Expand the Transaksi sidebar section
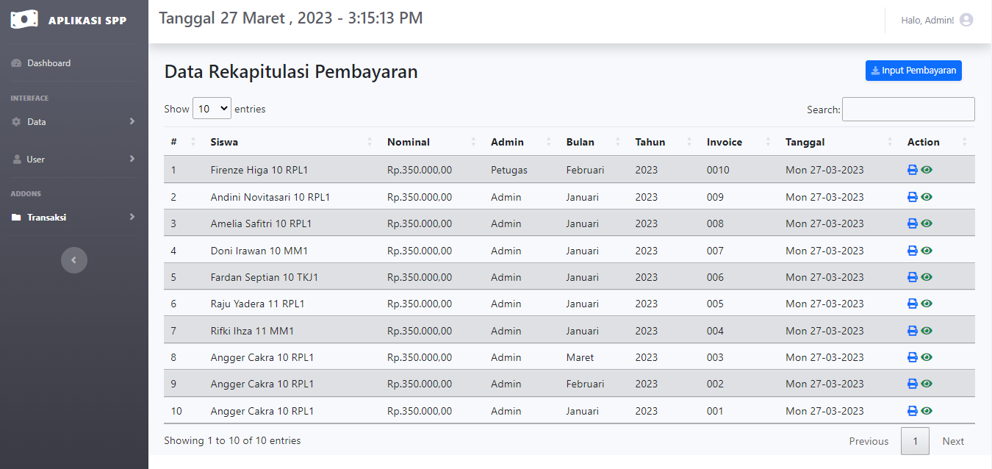Image resolution: width=992 pixels, height=469 pixels. point(73,217)
